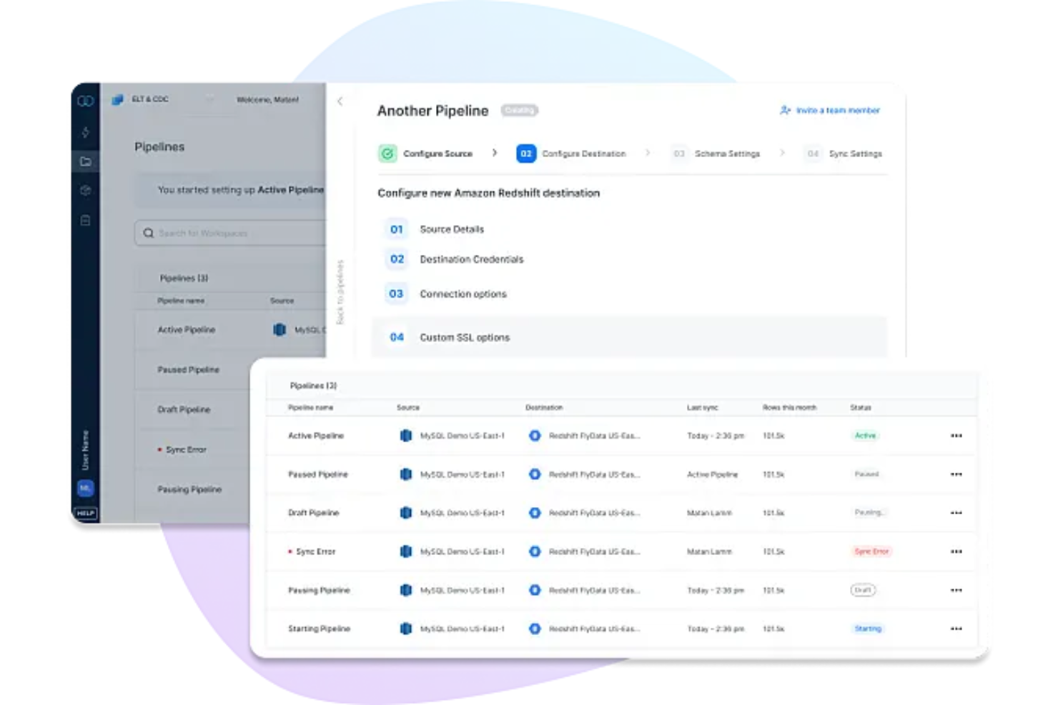Open the more options menu for Paused Pipeline
Screen dimensions: 1058x705
coord(956,474)
